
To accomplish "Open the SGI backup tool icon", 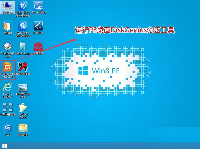I will 7,128.
